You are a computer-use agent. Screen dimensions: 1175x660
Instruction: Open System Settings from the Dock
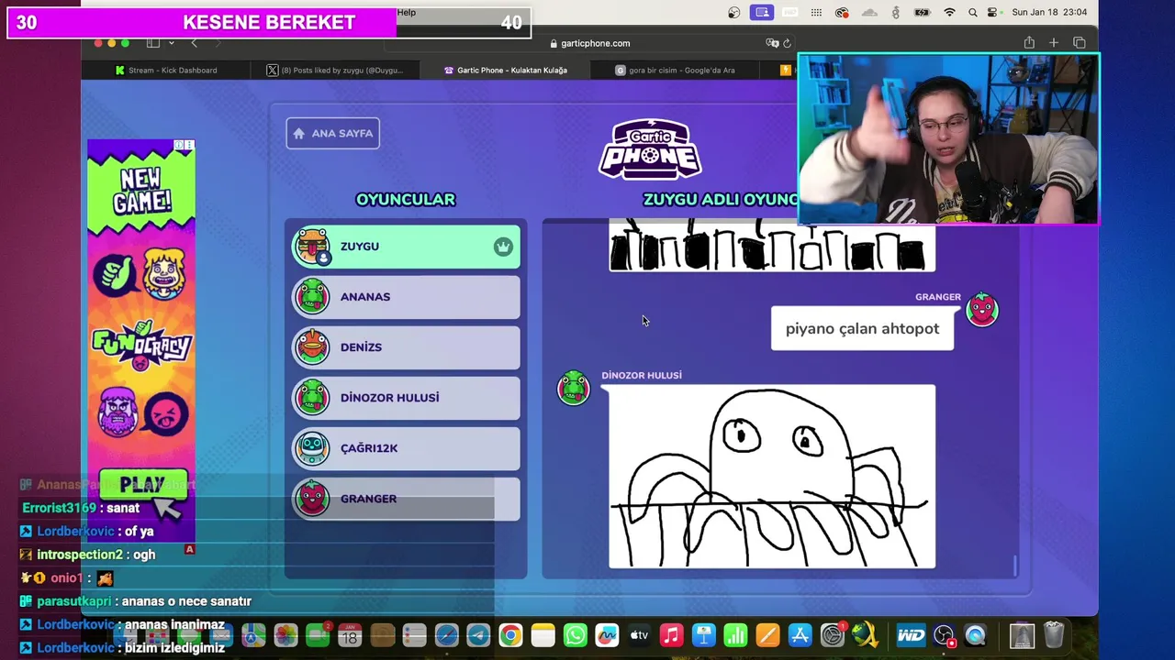coord(833,635)
